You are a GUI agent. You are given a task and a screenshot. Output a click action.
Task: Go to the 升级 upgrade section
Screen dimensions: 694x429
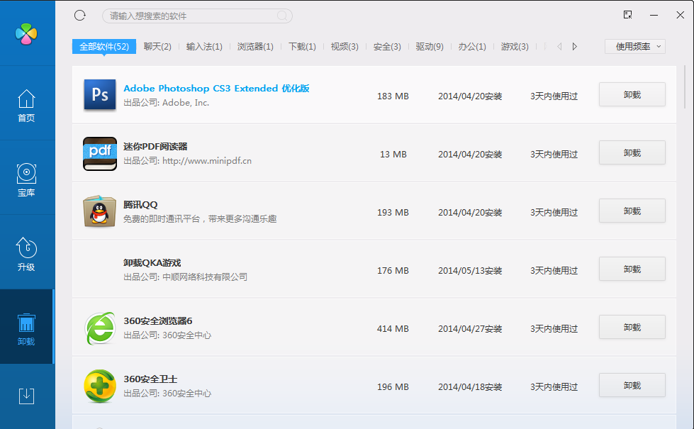click(26, 255)
